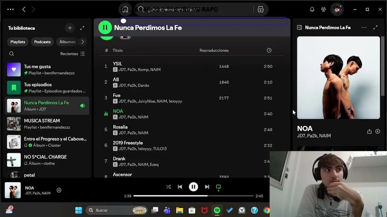Screen dimensions: 387x217
Task: Open the Spotify Home page
Action: (x=125, y=9)
